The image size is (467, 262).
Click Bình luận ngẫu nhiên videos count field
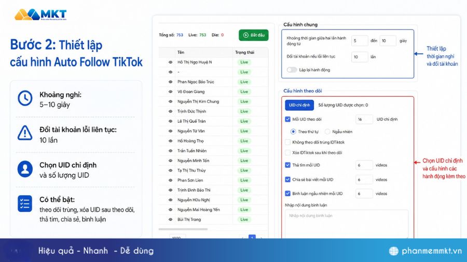coord(364,193)
